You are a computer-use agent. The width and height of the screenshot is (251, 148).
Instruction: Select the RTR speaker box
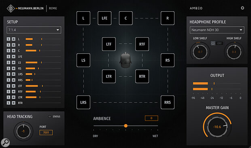142,76
